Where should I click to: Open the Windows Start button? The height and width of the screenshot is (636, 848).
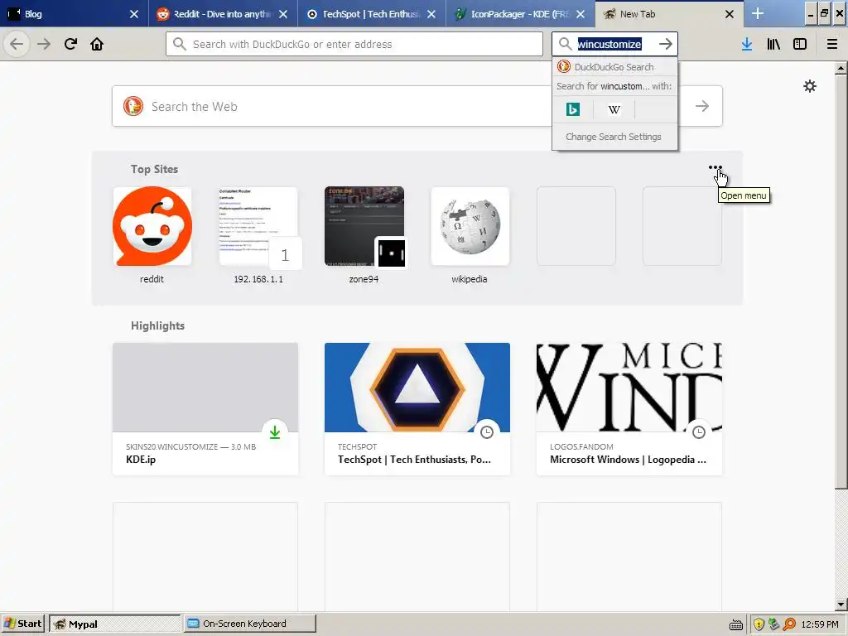tap(22, 624)
